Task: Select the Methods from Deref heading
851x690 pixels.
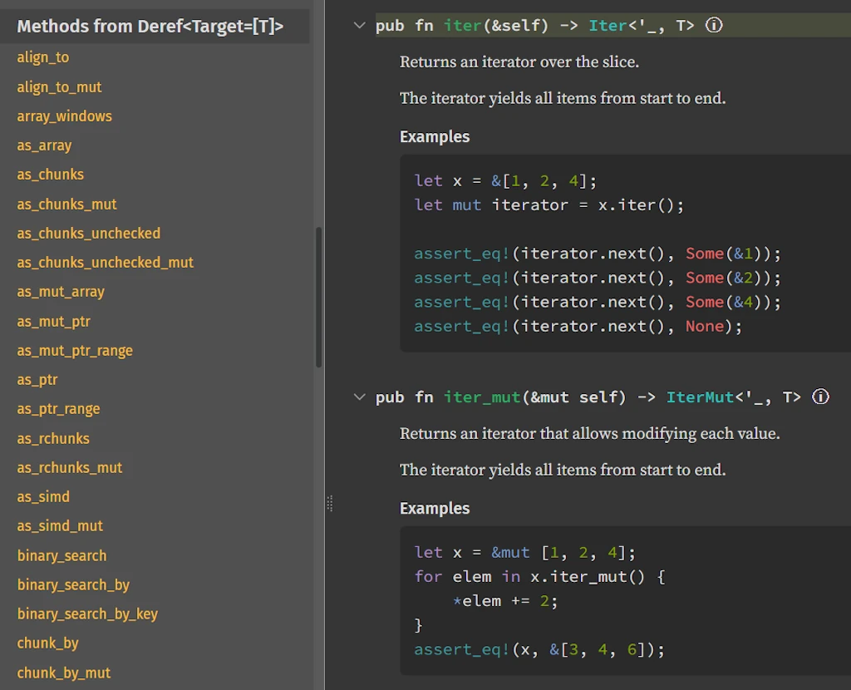Action: (150, 27)
